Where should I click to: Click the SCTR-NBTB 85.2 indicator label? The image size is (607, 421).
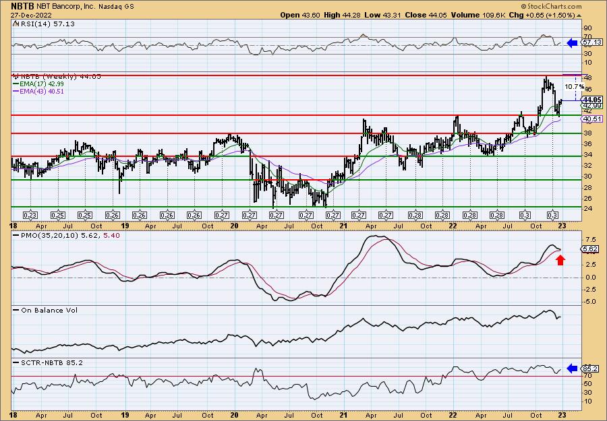(x=51, y=362)
